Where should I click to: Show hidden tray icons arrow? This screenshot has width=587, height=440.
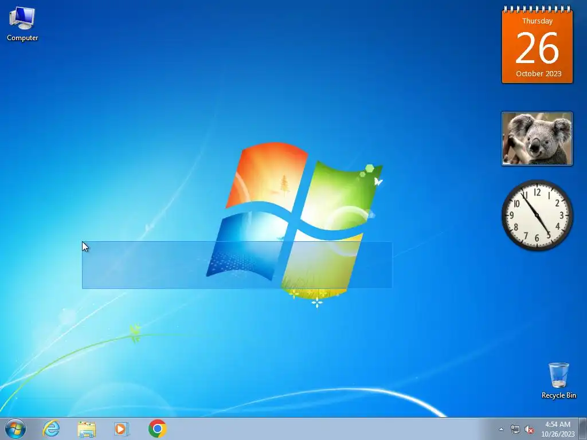501,430
